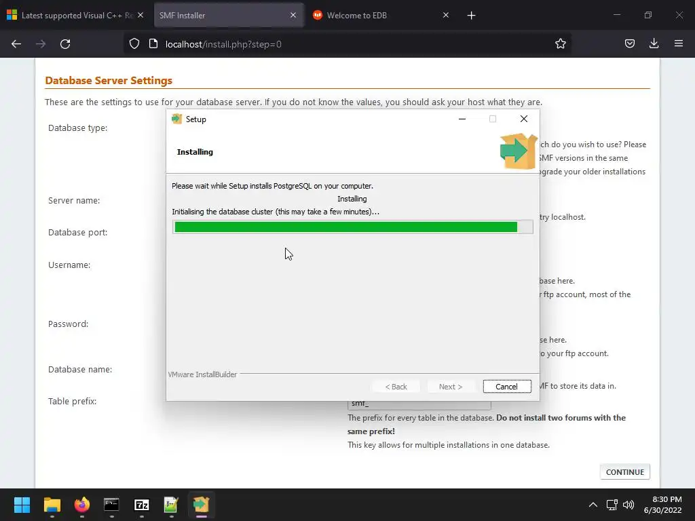Image resolution: width=695 pixels, height=521 pixels.
Task: Reload the page with the refresh icon
Action: pos(65,44)
